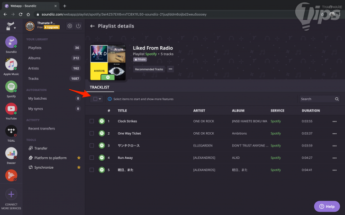Sort by the TITLE column header

[x=122, y=111]
